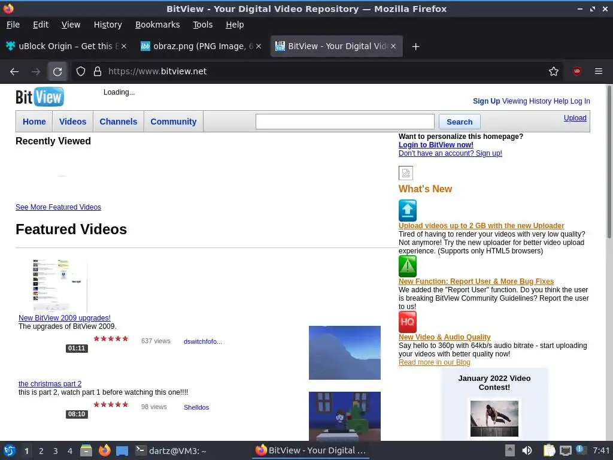Open the New BitView 2009 upgrades! video link
The image size is (613, 460).
(x=65, y=318)
